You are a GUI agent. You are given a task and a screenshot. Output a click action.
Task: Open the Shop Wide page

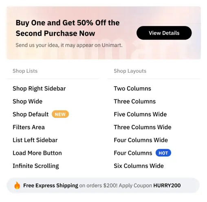tap(27, 101)
